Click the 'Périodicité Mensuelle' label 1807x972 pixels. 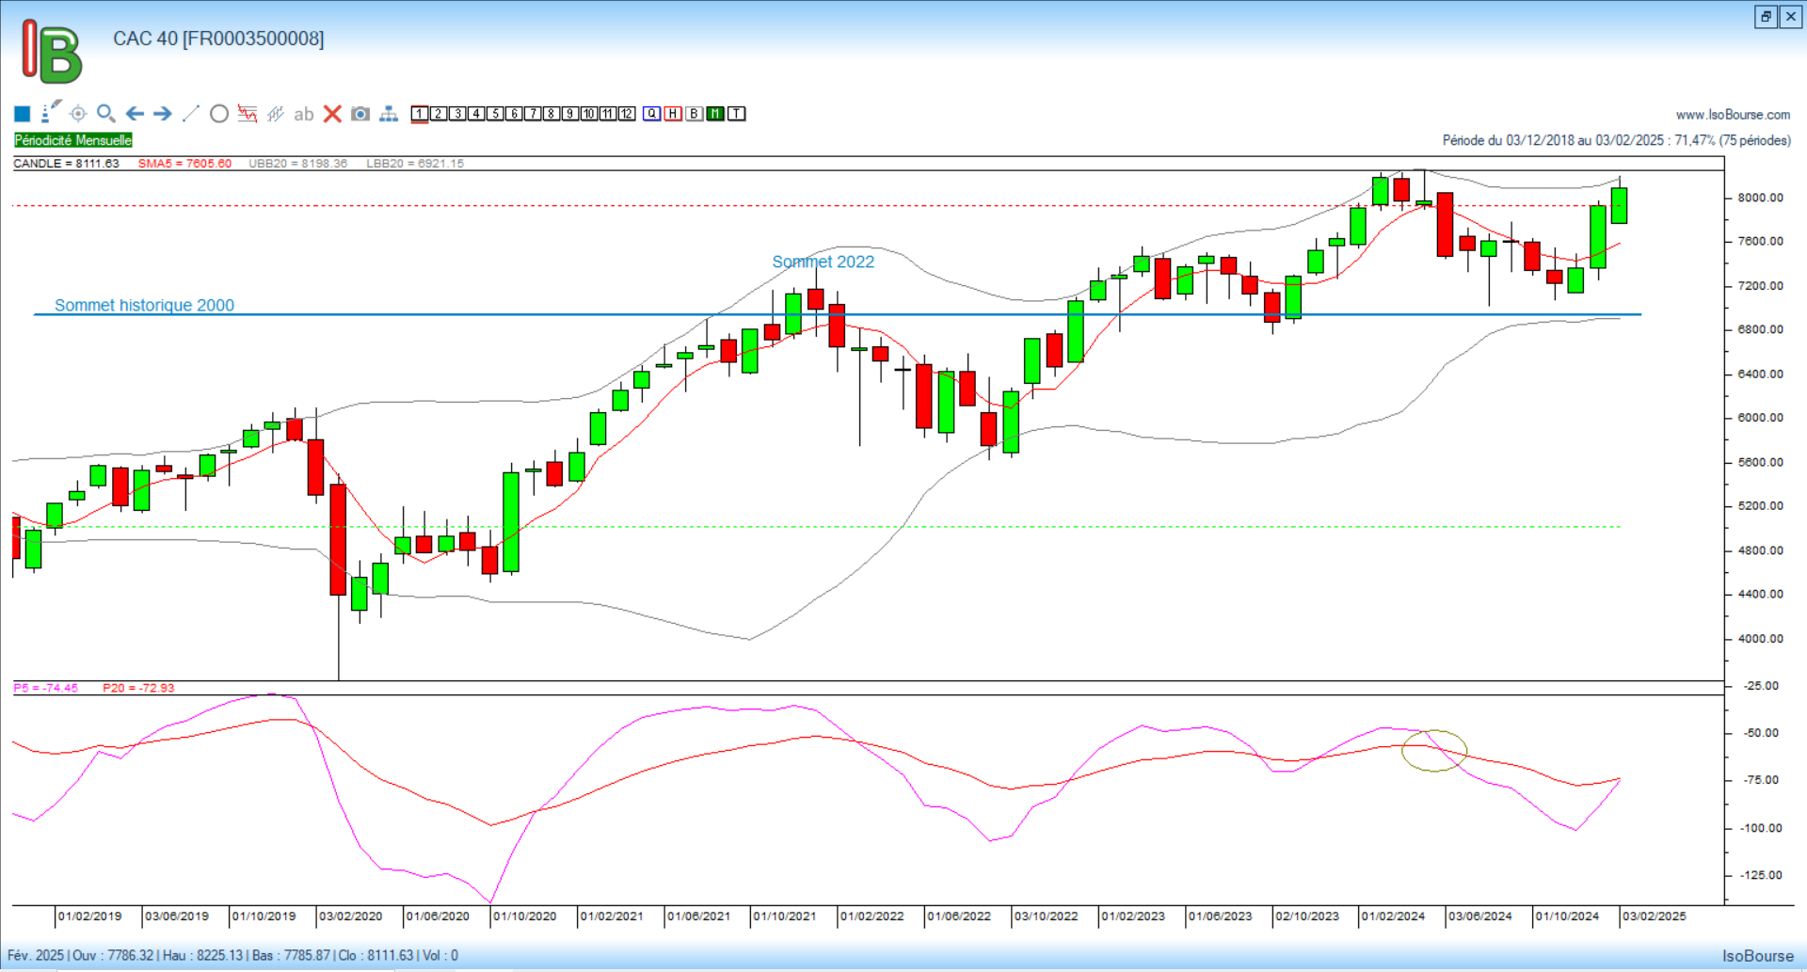point(73,140)
